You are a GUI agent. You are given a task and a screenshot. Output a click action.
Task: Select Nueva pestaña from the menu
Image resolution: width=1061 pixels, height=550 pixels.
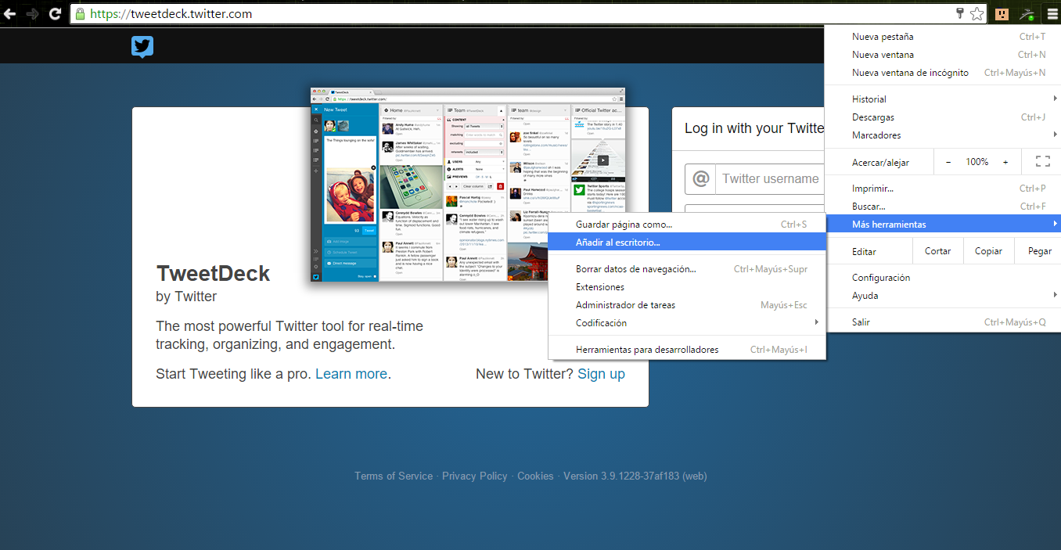tap(943, 37)
